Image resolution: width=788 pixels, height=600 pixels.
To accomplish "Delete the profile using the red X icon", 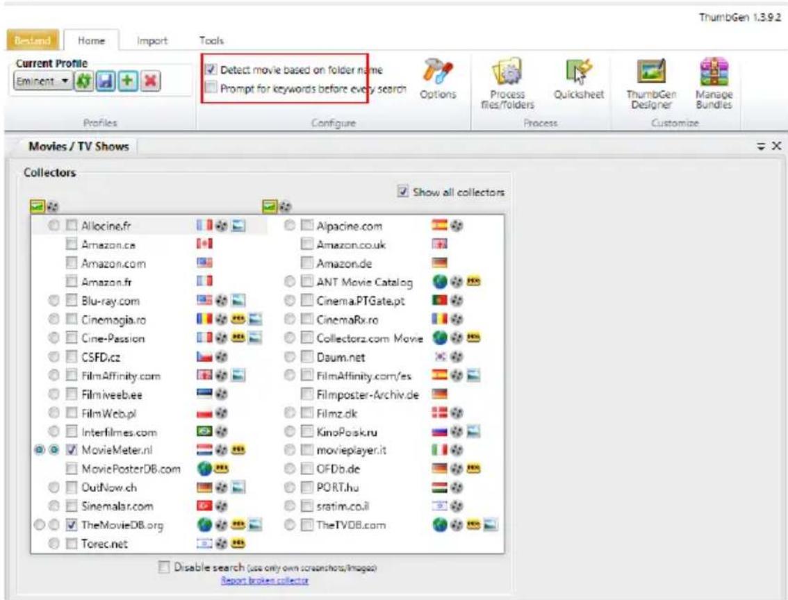I will coord(150,81).
